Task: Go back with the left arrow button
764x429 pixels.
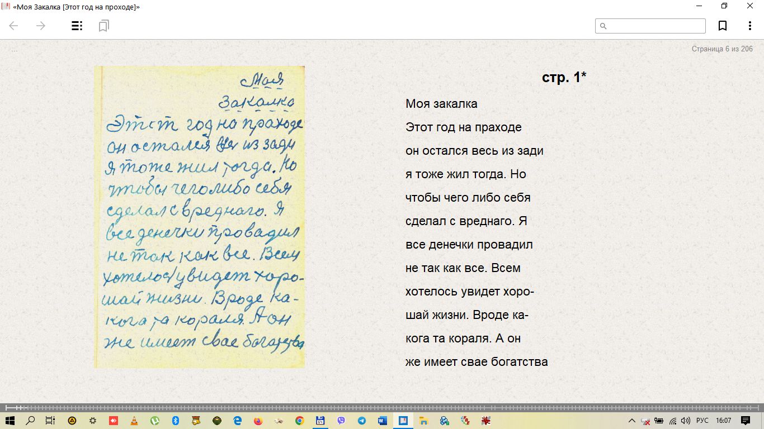Action: click(x=14, y=26)
